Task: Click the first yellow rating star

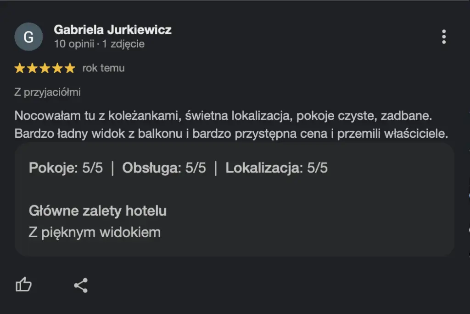Action: [20, 69]
